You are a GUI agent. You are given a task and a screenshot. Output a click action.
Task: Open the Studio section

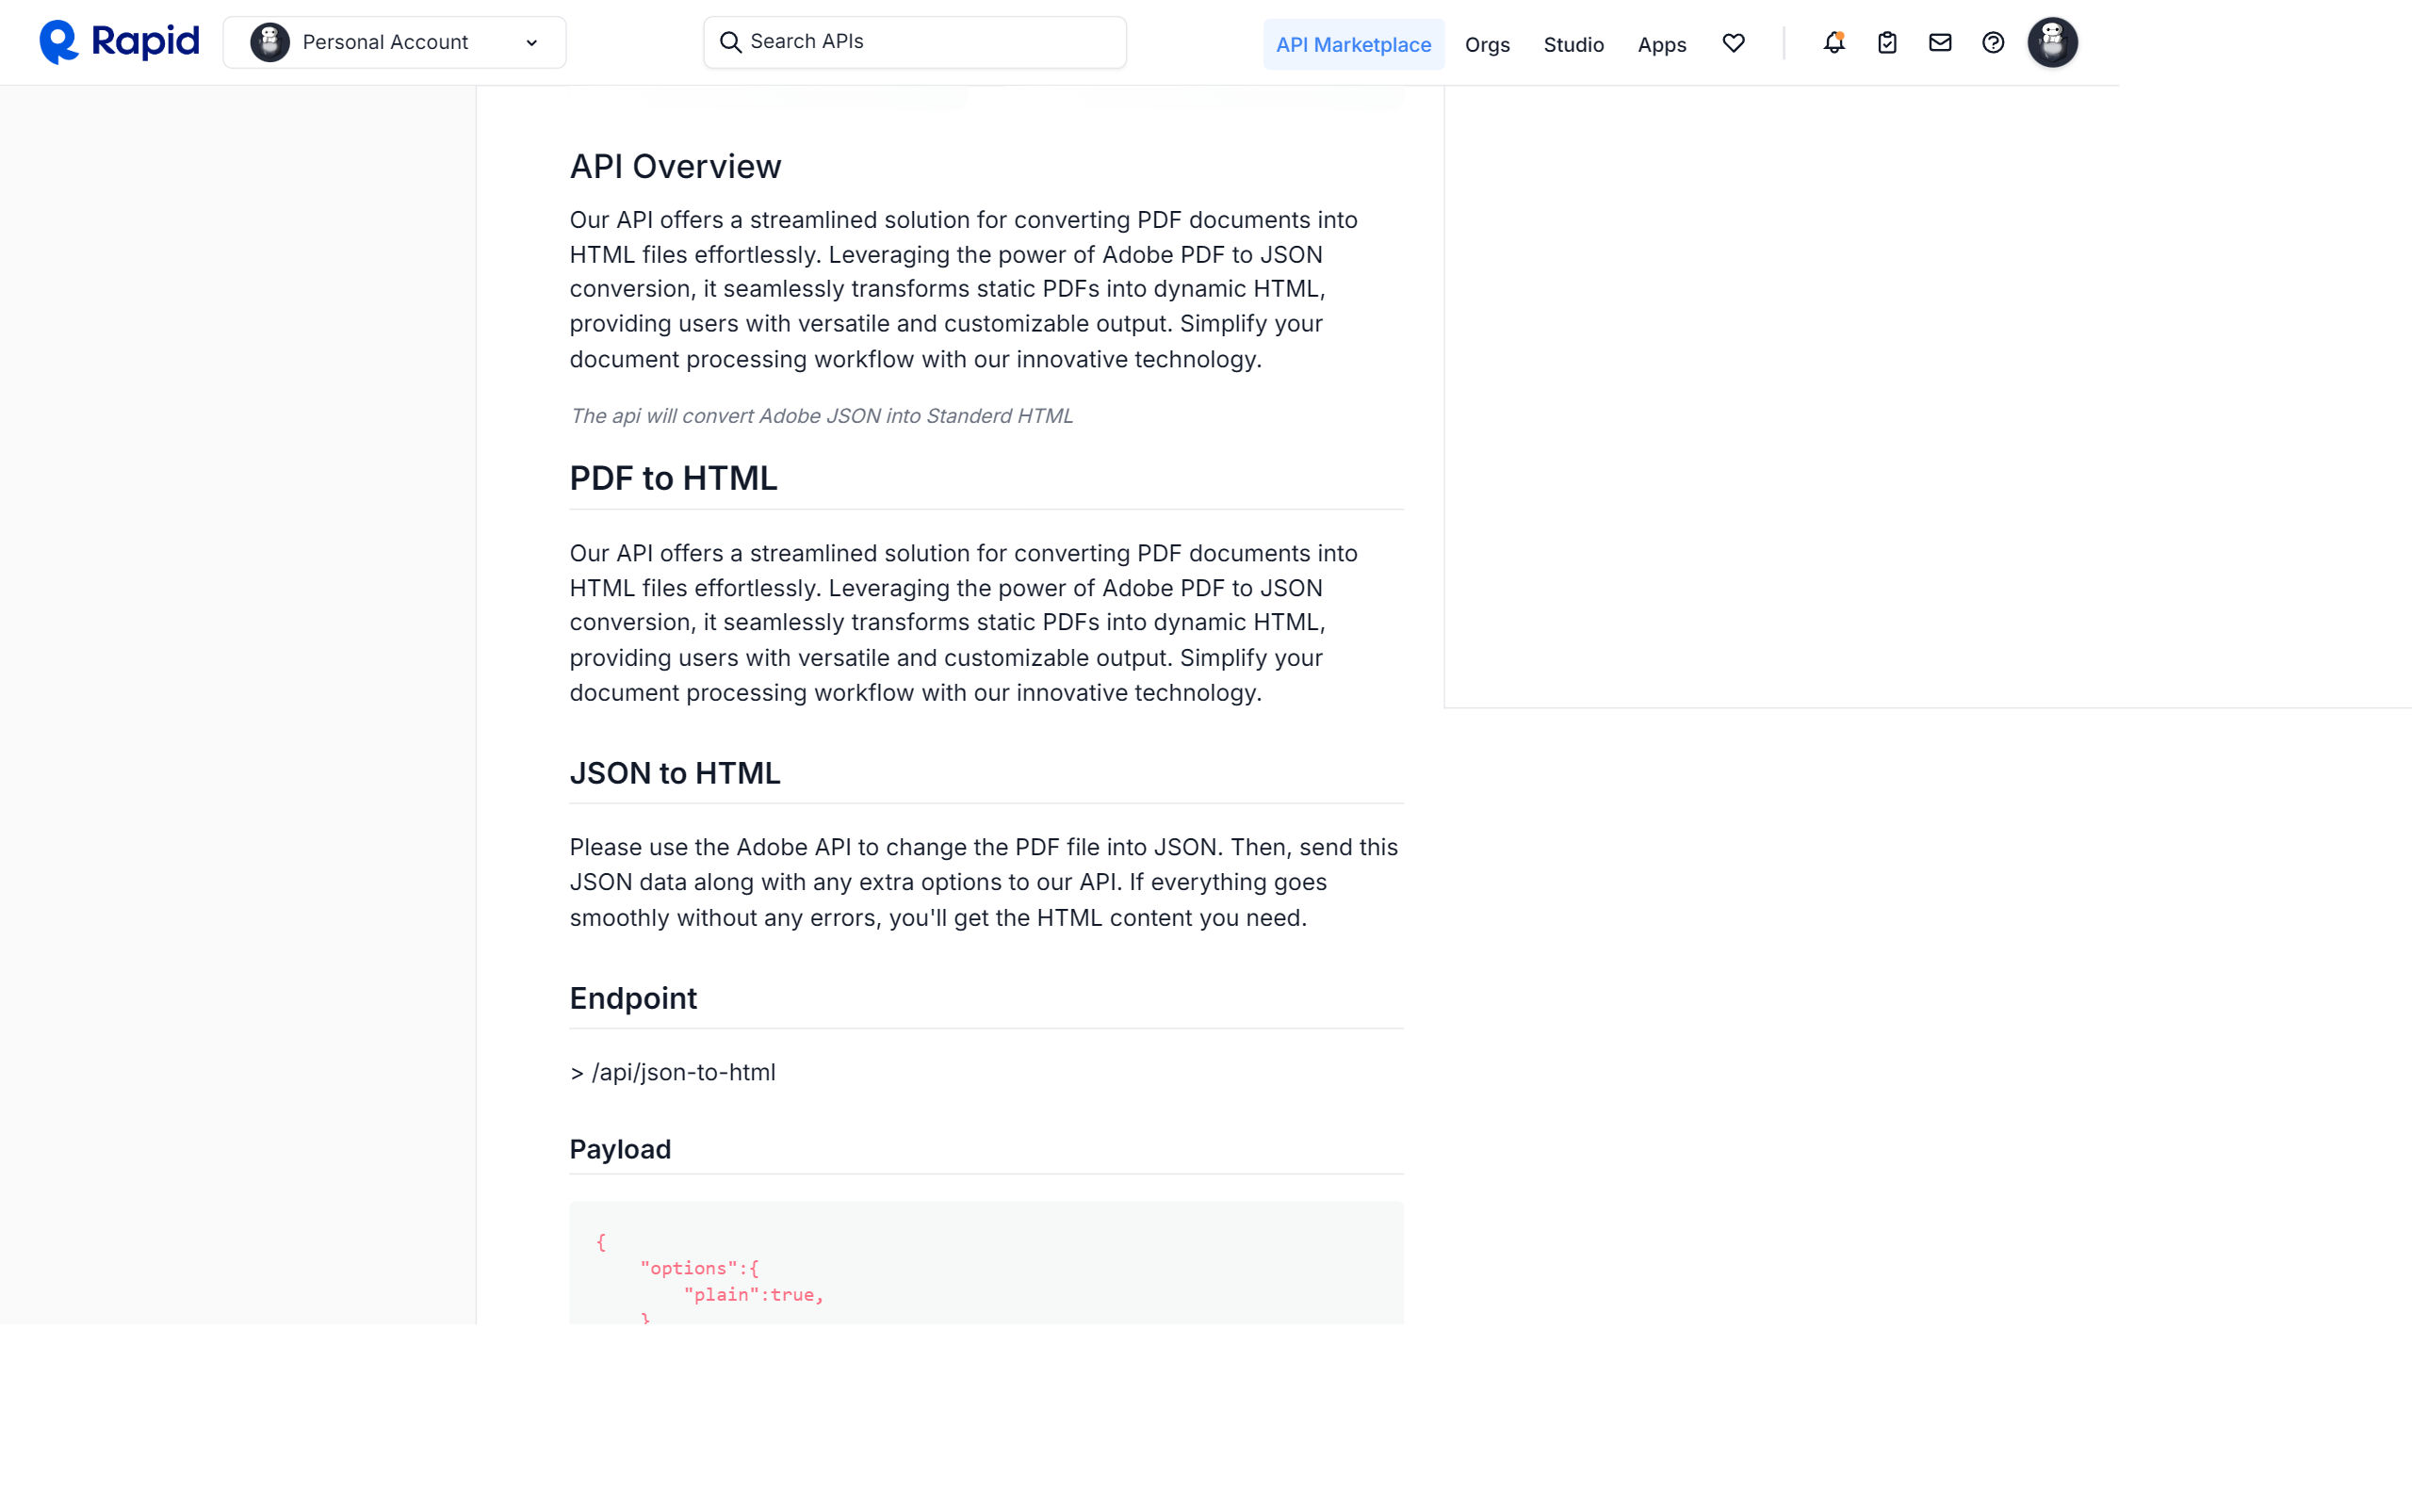1573,45
